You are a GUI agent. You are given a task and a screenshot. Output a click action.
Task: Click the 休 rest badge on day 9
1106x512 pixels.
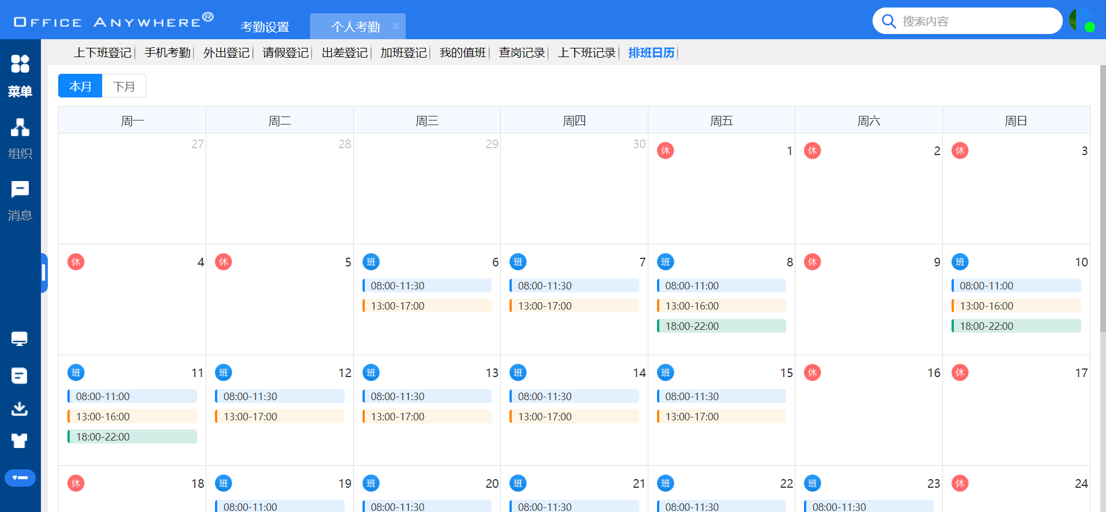coord(813,262)
